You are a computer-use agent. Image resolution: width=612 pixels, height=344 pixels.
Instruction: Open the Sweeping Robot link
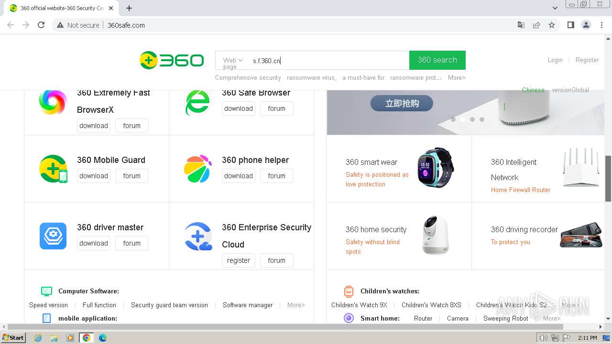pyautogui.click(x=506, y=318)
